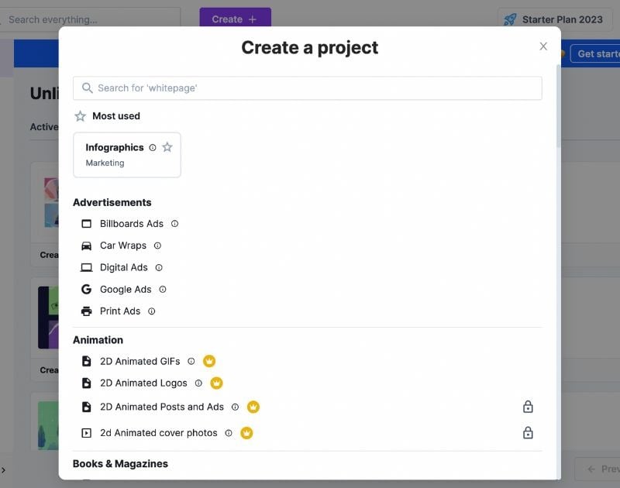Screen dimensions: 620x488
Task: Click the laptop icon for Digital Ads
Action: pos(86,267)
